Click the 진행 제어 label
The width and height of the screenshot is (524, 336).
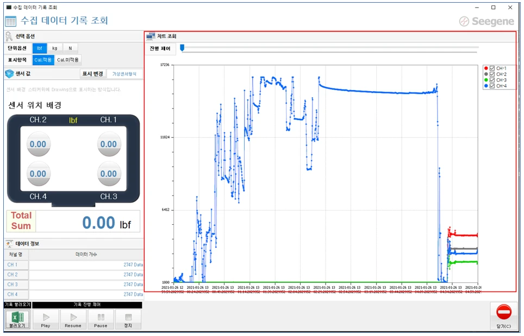pyautogui.click(x=160, y=49)
